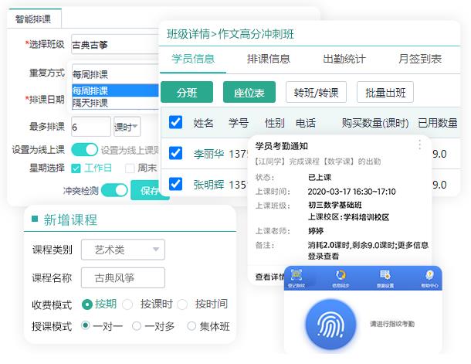Switch to the 排课信息 tab
Screen dimensions: 471x364
(268, 59)
